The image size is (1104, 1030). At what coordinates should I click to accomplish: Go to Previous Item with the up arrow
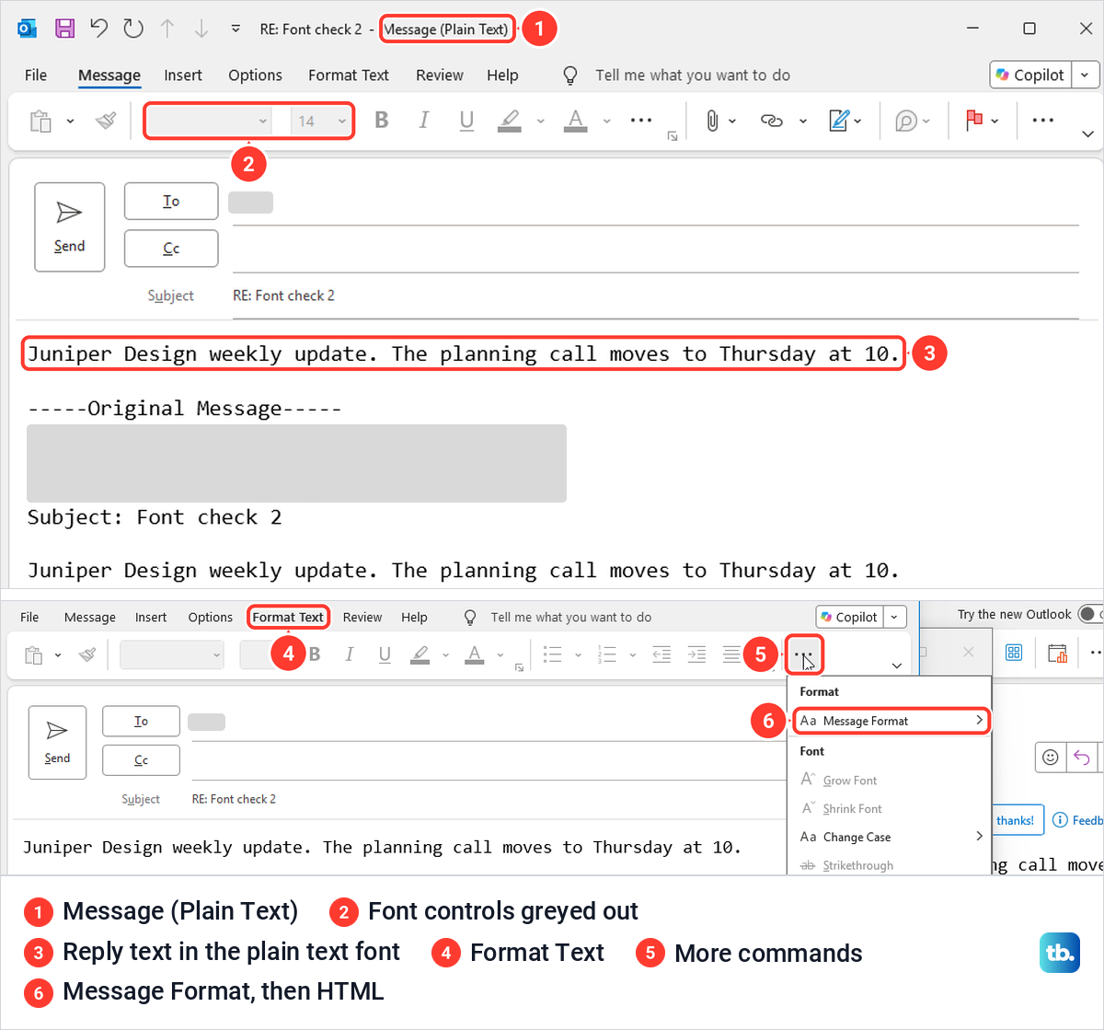167,29
